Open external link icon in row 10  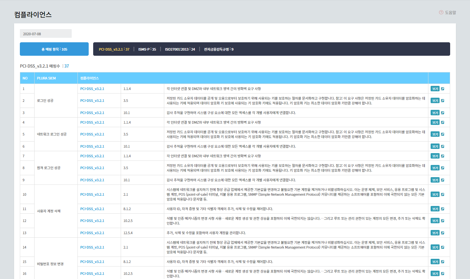[442, 194]
